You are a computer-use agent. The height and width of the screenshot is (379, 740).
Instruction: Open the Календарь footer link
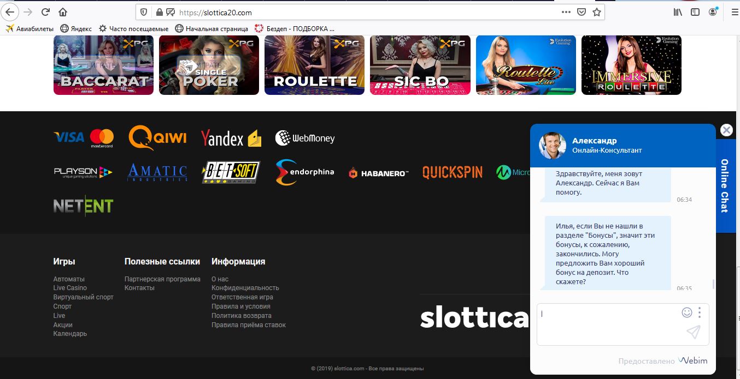(x=70, y=334)
